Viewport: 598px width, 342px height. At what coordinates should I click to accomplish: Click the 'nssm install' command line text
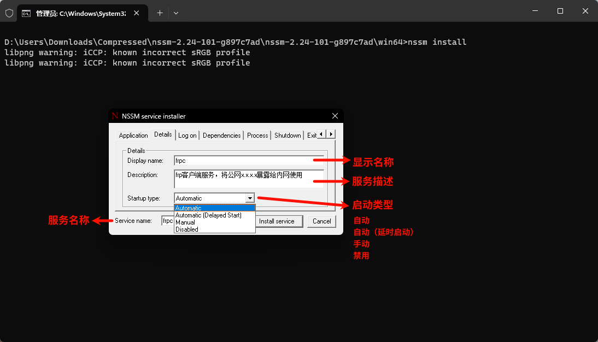[x=437, y=42]
